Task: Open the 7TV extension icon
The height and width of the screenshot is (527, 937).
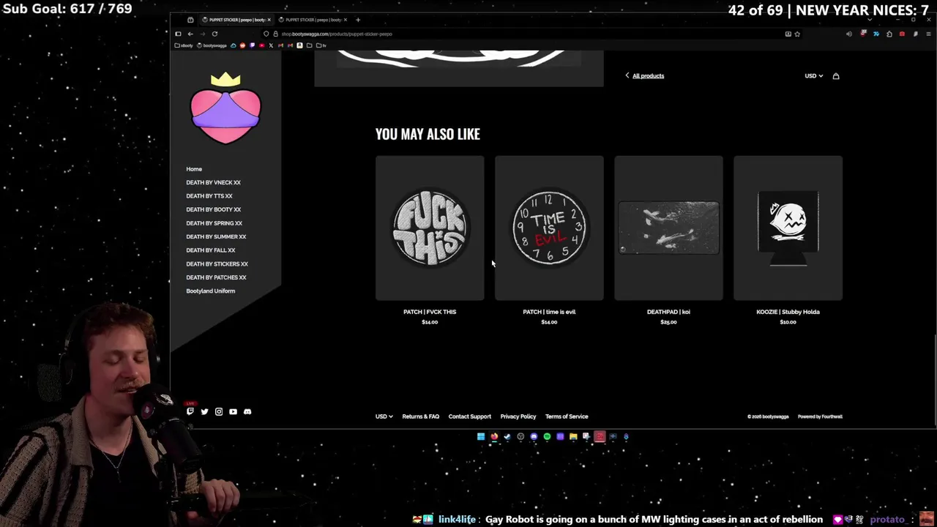Action: (x=876, y=34)
